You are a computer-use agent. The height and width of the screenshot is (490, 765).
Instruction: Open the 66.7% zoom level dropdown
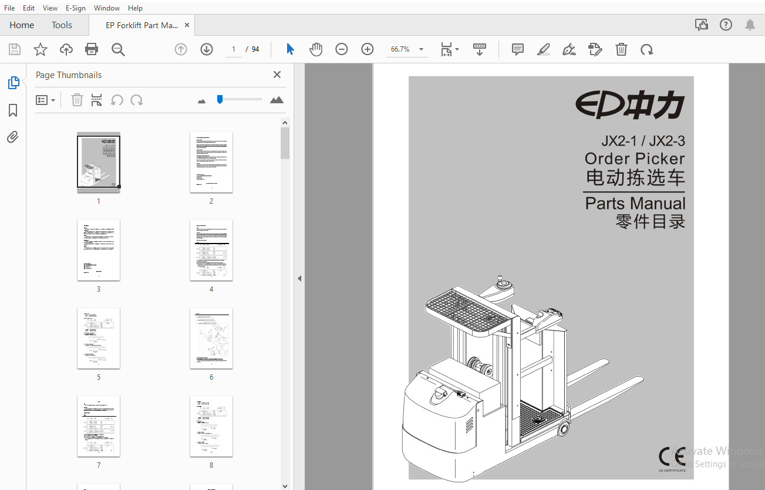point(421,49)
